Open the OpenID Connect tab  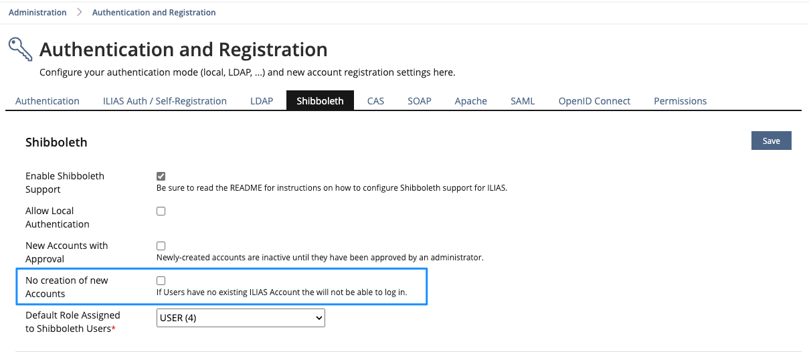[594, 101]
